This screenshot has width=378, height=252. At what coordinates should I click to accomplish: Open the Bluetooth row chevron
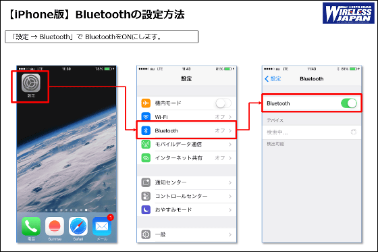[x=230, y=130]
